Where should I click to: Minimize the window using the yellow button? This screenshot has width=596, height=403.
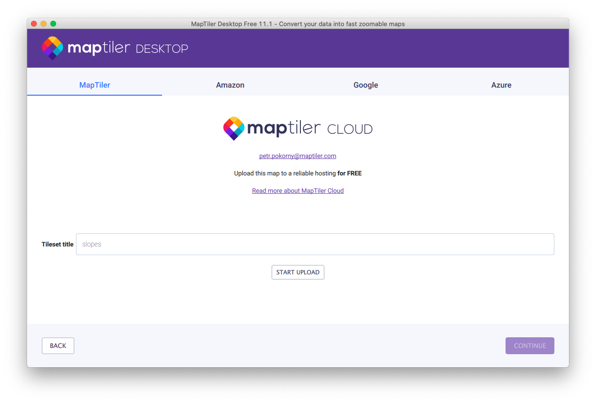tap(44, 24)
